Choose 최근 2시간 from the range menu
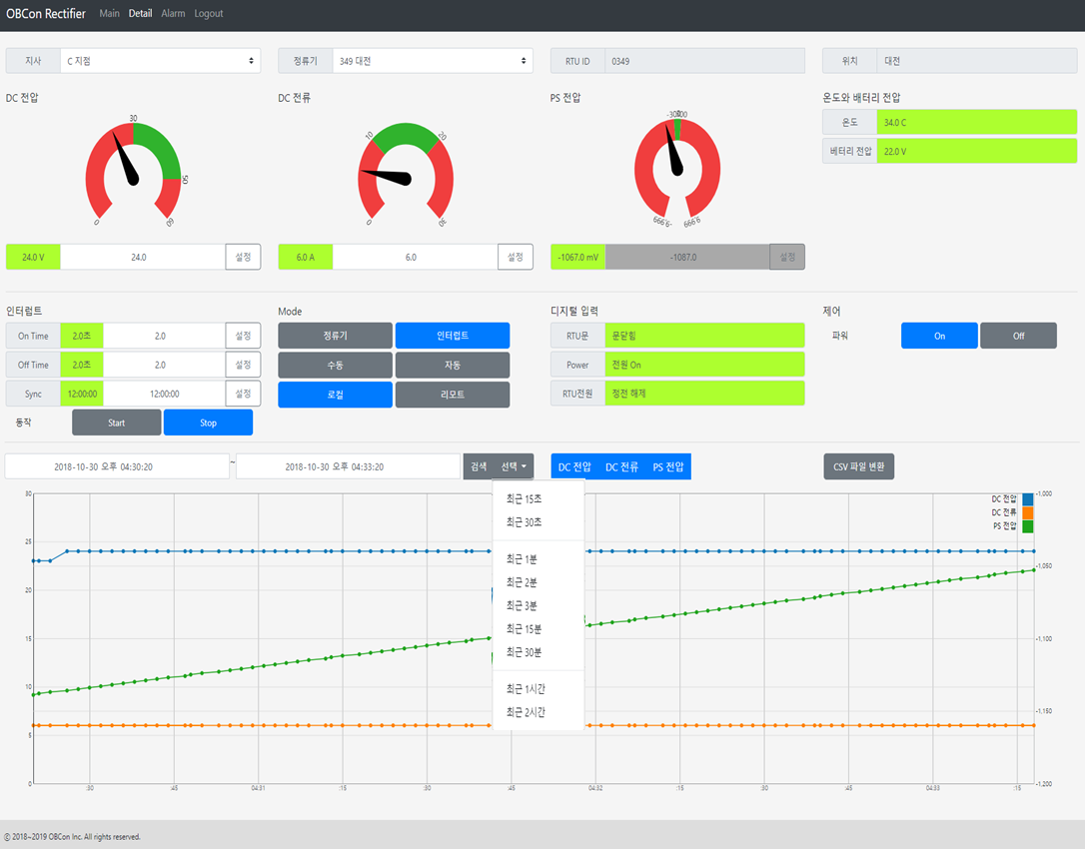The image size is (1085, 849). tap(538, 712)
